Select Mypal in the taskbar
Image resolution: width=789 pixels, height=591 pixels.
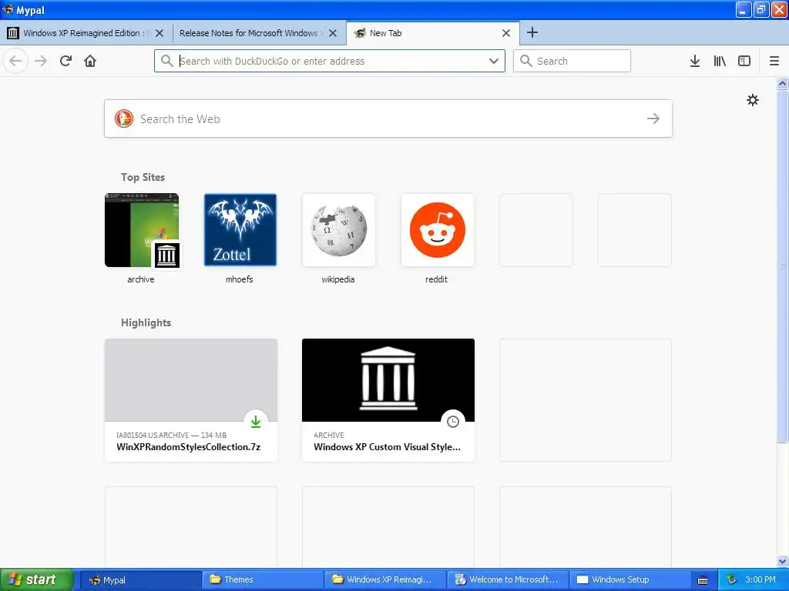(x=140, y=579)
